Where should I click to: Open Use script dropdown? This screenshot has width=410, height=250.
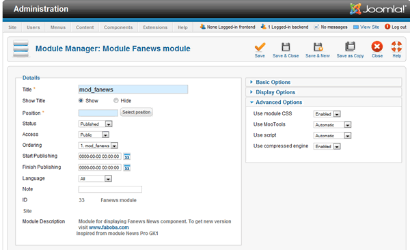(x=332, y=136)
